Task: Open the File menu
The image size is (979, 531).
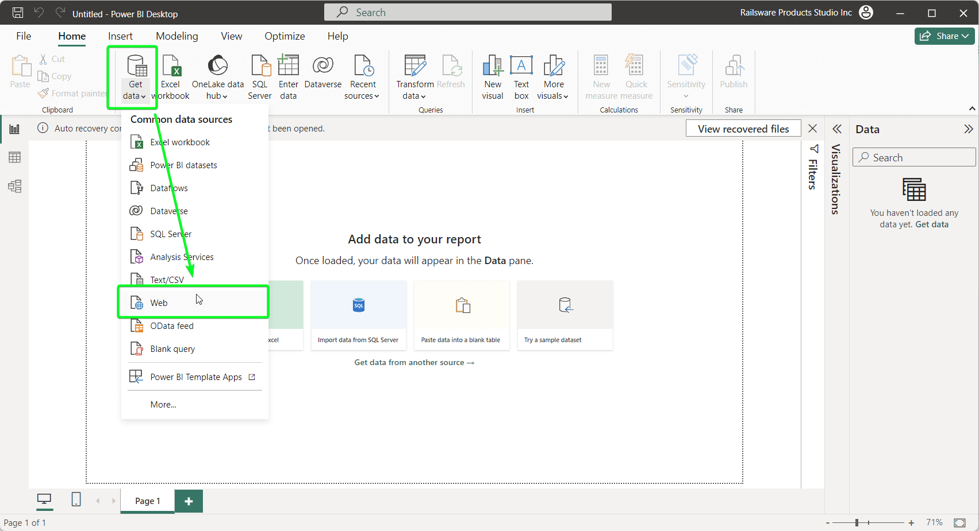Action: [24, 36]
